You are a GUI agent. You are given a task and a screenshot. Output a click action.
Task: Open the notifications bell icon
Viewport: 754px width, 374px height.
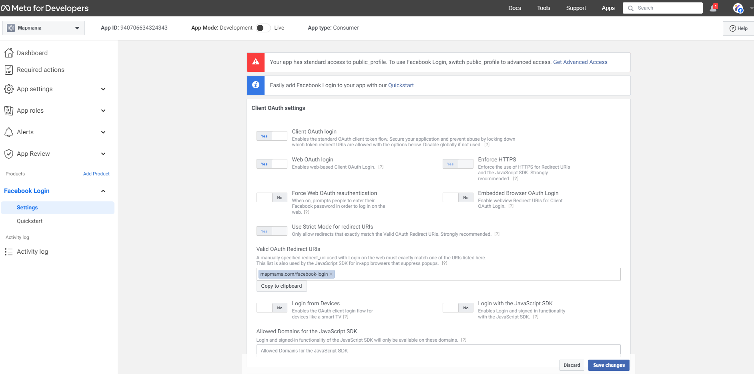pyautogui.click(x=713, y=8)
